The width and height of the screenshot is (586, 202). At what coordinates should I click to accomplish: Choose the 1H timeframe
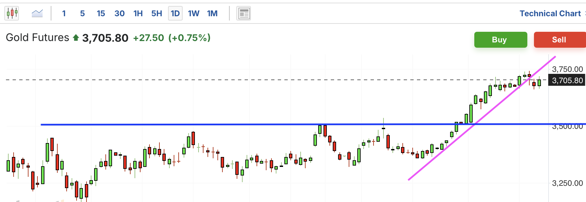click(138, 14)
